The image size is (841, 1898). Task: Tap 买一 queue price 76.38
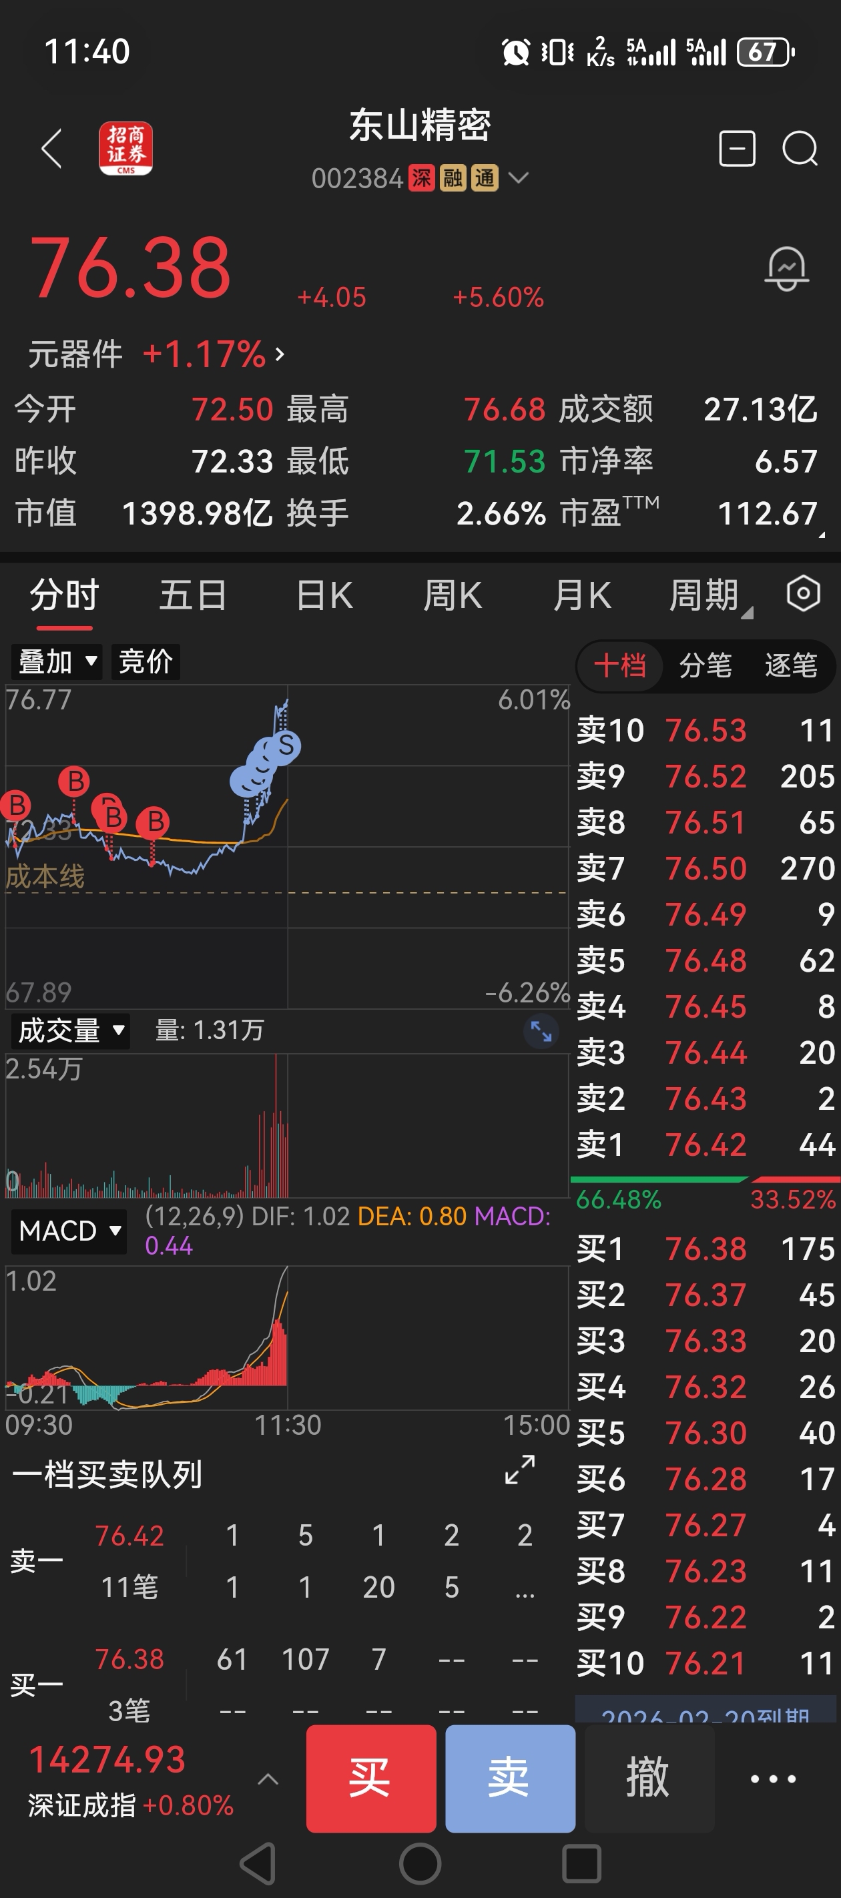[x=129, y=1659]
